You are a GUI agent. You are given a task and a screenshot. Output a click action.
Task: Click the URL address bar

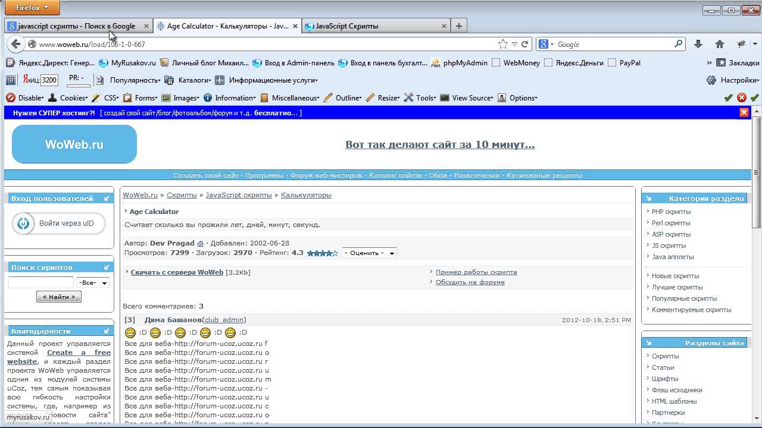262,44
